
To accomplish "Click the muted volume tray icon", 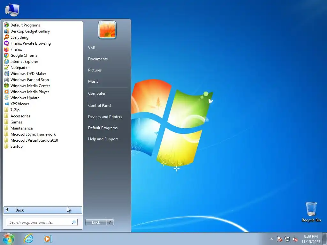I will coord(295,239).
